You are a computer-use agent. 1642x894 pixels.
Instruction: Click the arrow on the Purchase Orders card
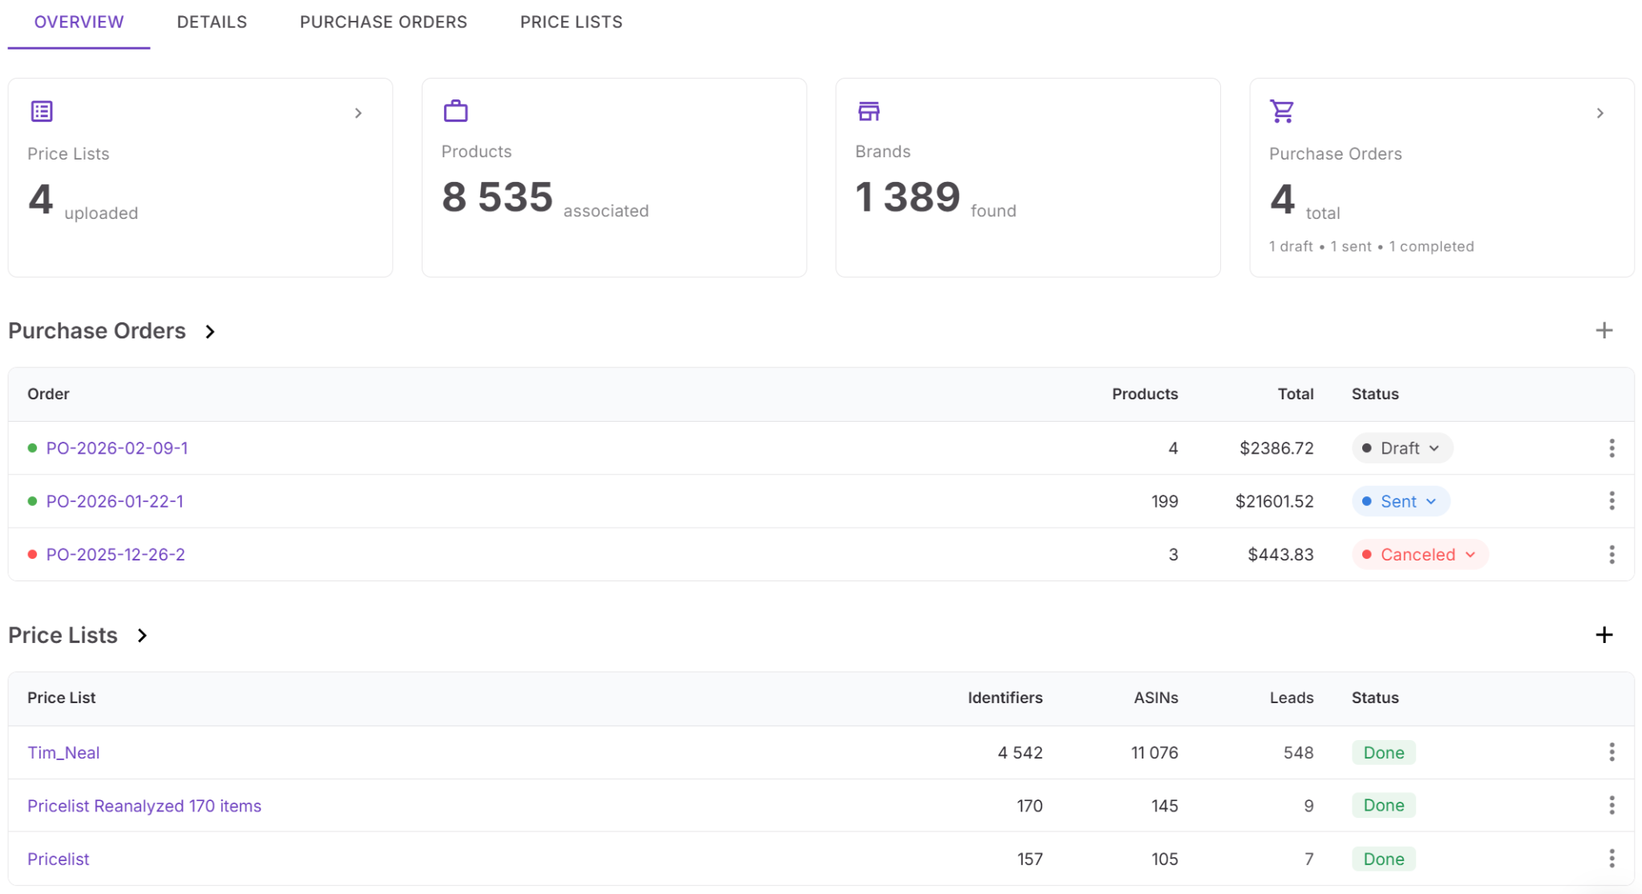(1600, 114)
